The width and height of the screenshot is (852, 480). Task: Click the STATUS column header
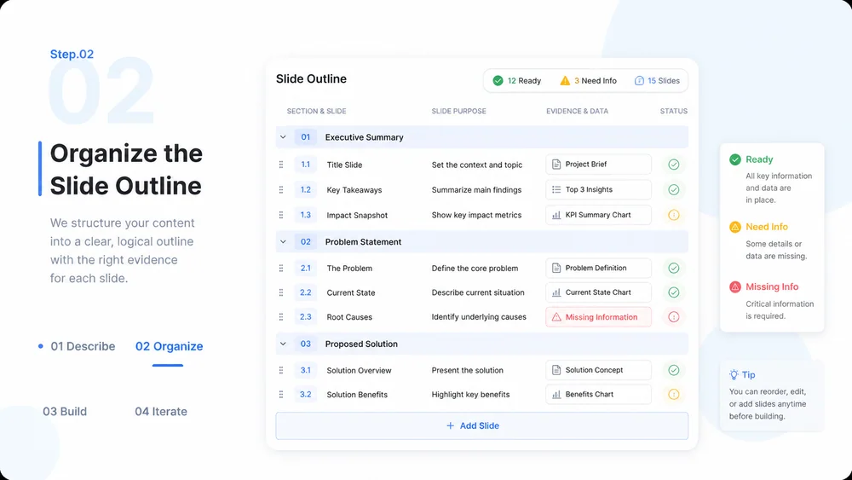[x=674, y=111]
